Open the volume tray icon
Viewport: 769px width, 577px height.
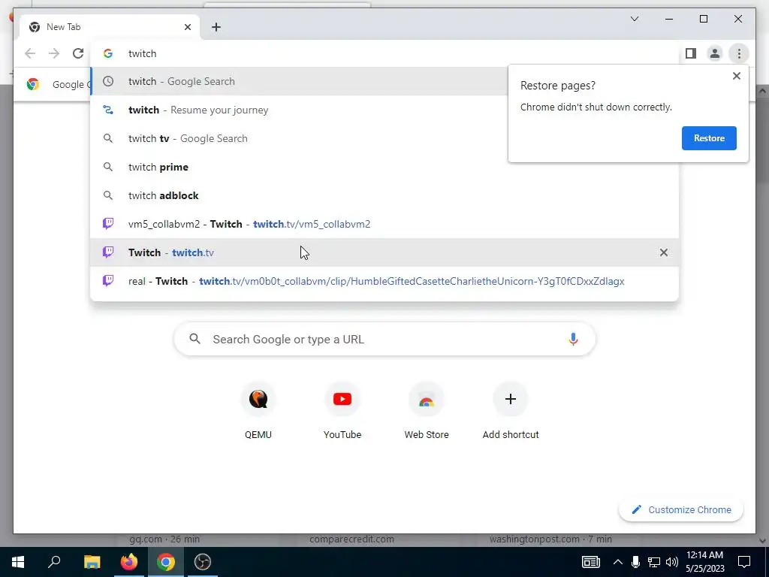pos(672,562)
